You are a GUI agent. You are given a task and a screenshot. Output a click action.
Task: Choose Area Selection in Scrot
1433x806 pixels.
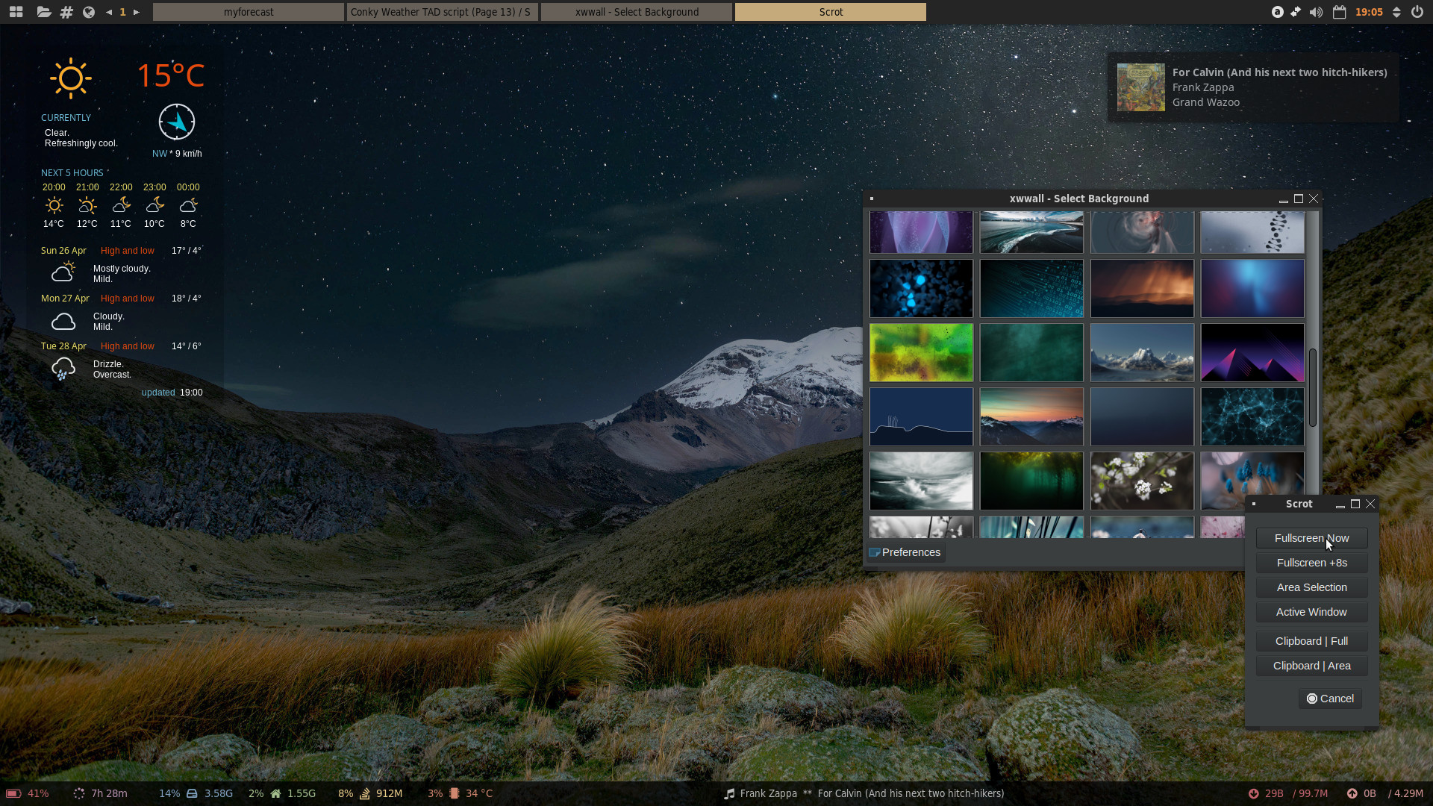tap(1311, 587)
